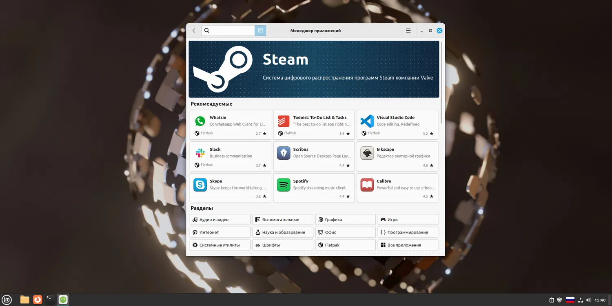The width and height of the screenshot is (612, 306).
Task: Open the Интернет category
Action: (x=220, y=232)
